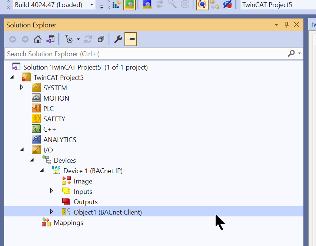Click the Activate Configuration toolbar icon
Image resolution: width=316 pixels, height=246 pixels.
(116, 4)
